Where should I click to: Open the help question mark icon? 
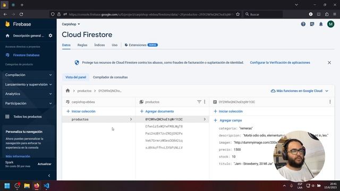303,24
